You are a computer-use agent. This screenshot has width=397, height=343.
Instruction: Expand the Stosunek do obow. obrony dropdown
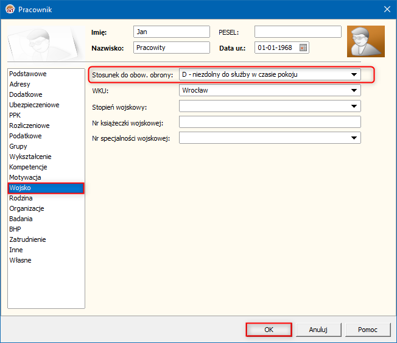tap(354, 74)
